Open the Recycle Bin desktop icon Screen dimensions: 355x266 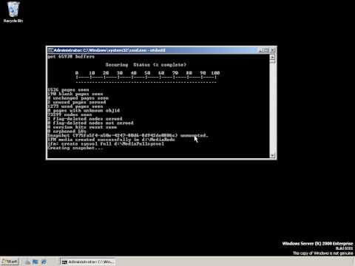click(13, 13)
